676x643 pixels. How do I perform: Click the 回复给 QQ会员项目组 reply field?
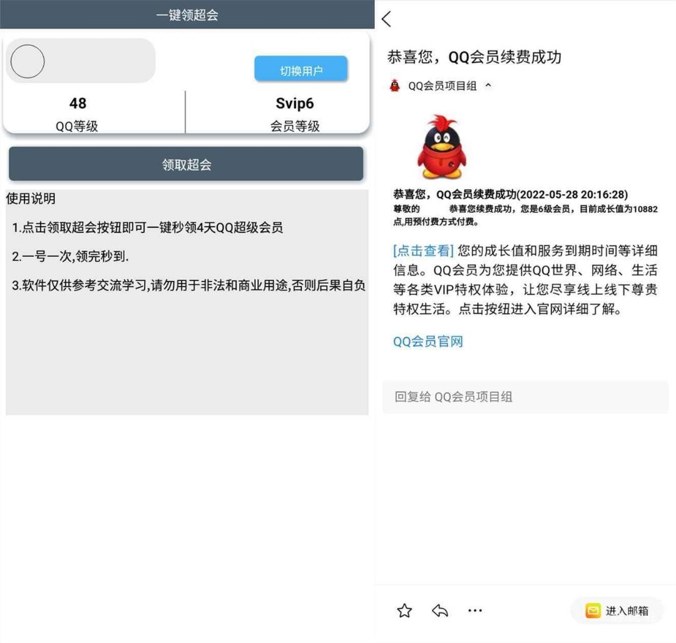click(525, 397)
